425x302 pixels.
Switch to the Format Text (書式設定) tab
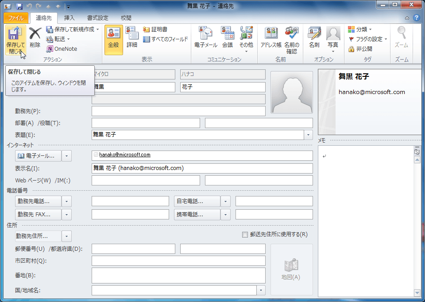pyautogui.click(x=97, y=18)
